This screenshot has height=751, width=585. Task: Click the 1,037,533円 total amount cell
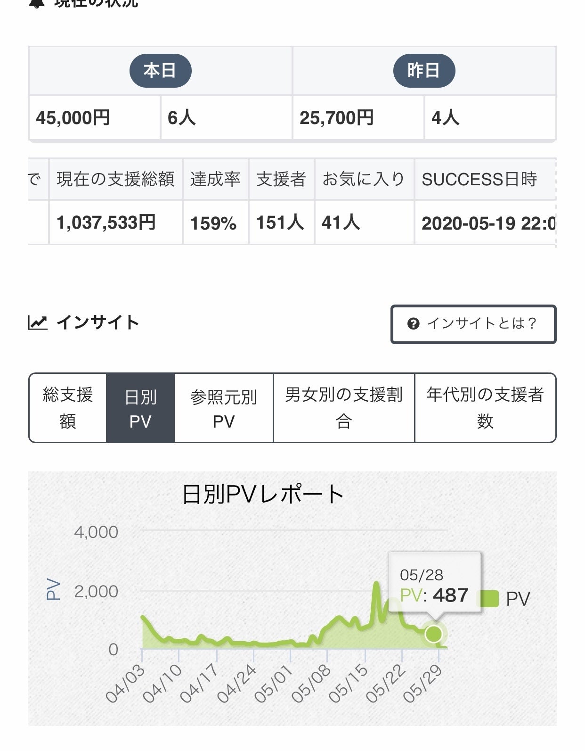coord(106,223)
